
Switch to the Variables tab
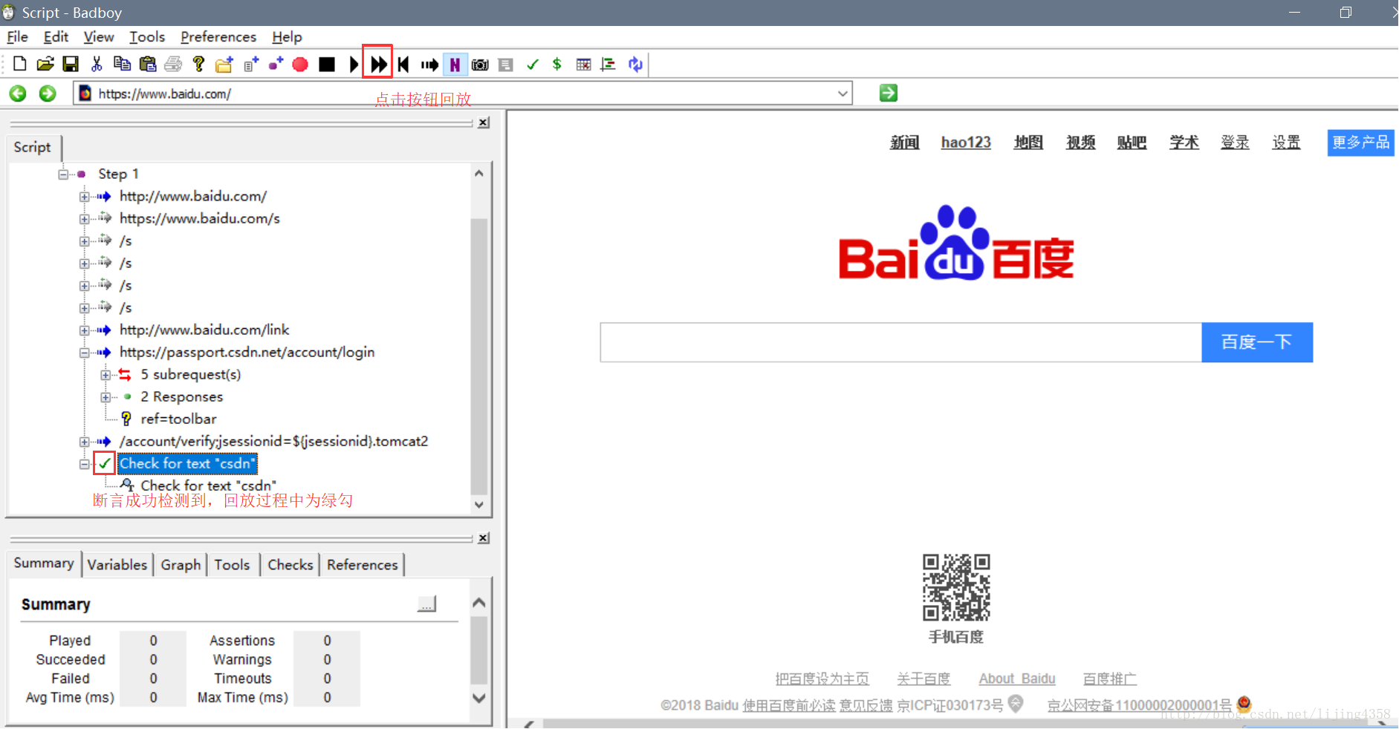pos(117,565)
